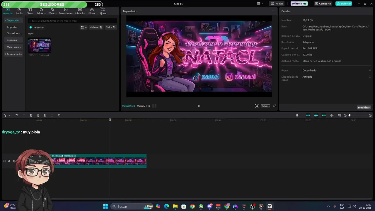Open the grid view mode dropdown
The height and width of the screenshot is (211, 375).
[x=84, y=27]
